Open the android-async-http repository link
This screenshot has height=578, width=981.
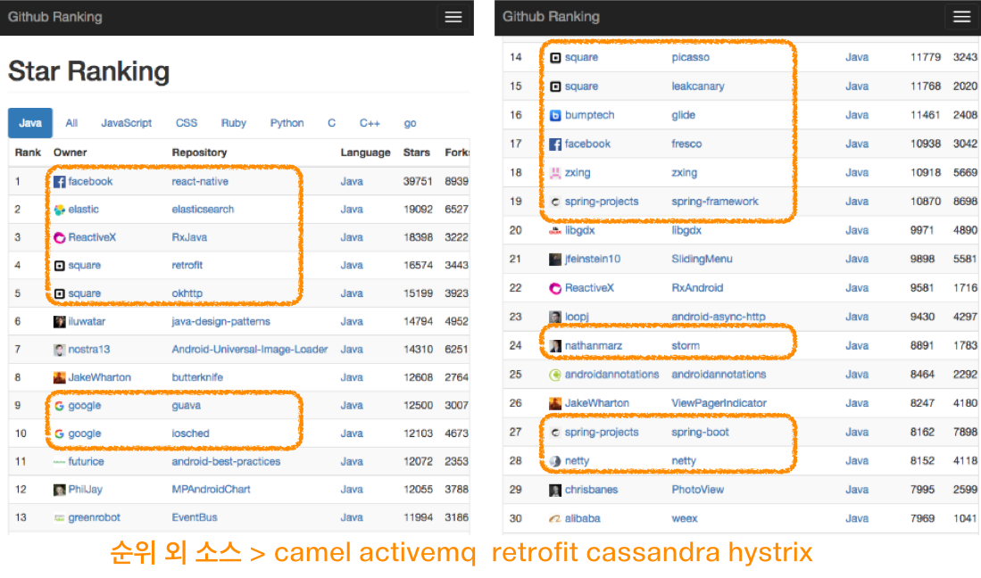[x=719, y=316]
